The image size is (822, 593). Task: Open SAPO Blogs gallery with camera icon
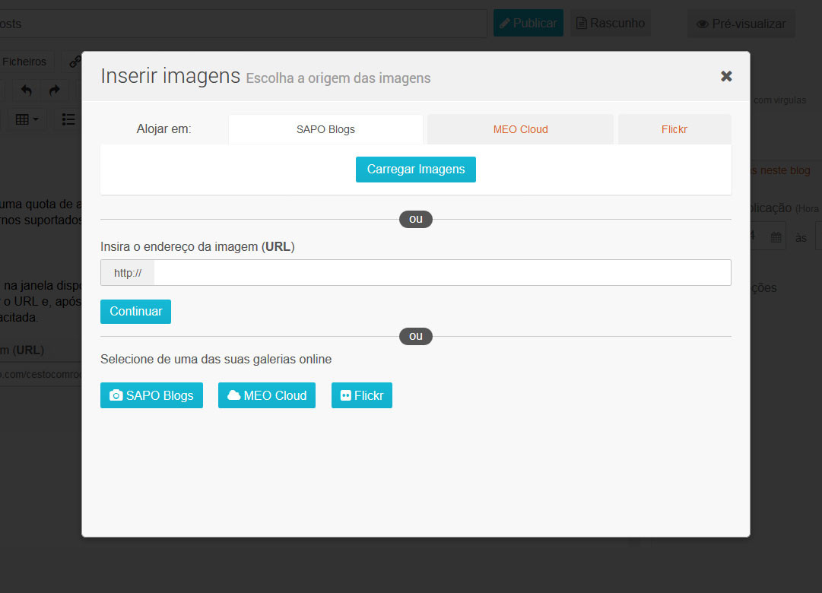pos(151,395)
